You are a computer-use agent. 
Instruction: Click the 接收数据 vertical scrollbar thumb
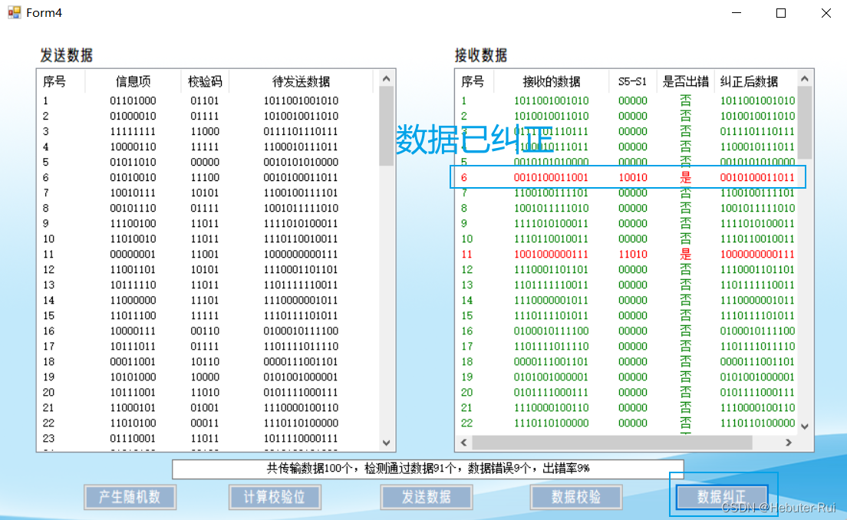[x=804, y=122]
